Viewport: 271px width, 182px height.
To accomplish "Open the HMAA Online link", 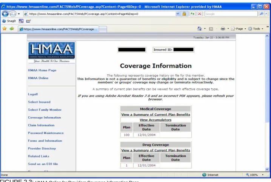I will pos(38,78).
